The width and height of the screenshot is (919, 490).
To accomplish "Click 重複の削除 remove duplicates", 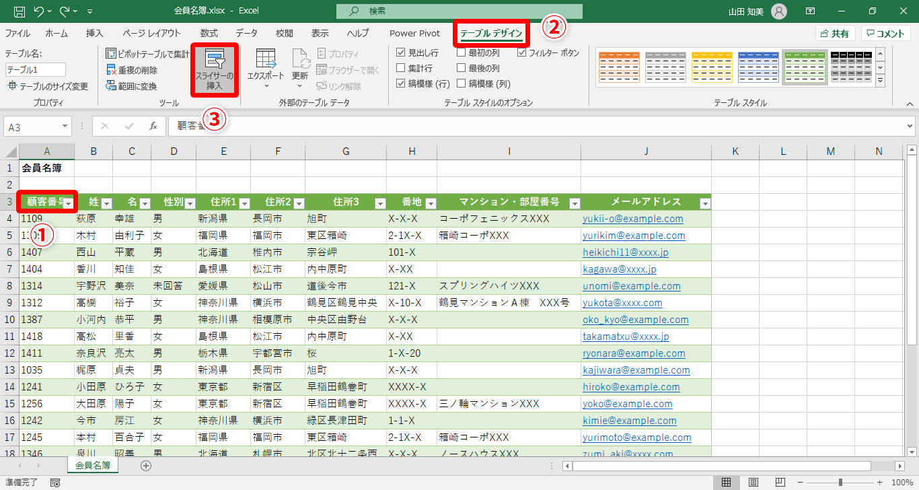I will pos(133,70).
